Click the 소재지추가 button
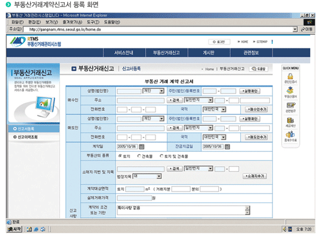Image resolution: width=324 pixels, height=235 pixels. pyautogui.click(x=255, y=176)
